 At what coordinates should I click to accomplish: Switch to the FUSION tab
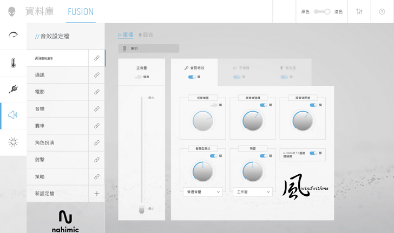(81, 12)
